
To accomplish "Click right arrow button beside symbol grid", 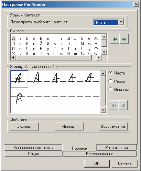I will pyautogui.click(x=124, y=39).
